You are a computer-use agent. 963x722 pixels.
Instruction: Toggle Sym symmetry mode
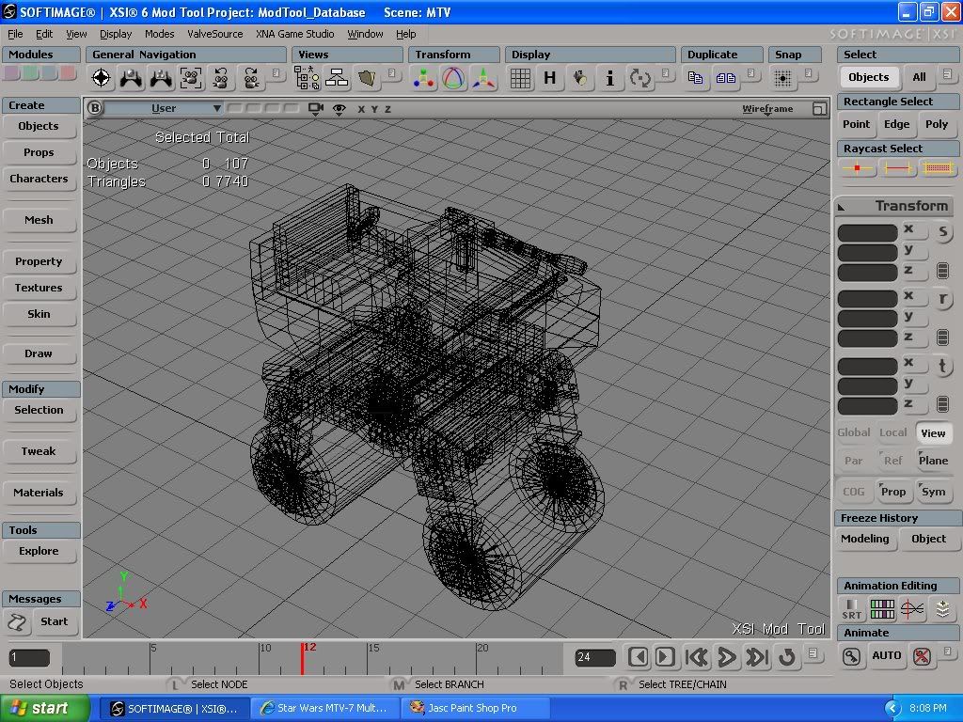coord(933,492)
